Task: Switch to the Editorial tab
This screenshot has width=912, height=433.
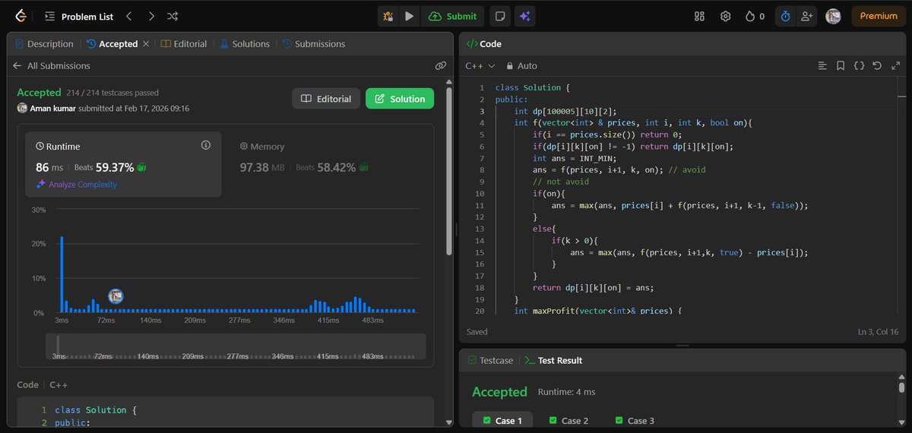Action: pos(184,44)
